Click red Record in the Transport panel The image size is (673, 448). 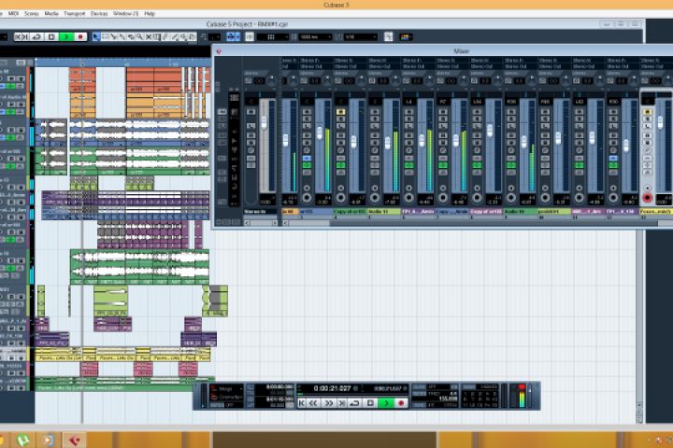pyautogui.click(x=401, y=403)
